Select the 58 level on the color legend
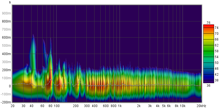 217,51
